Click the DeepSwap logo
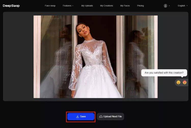Screen dimensions: 191x128 (x=11, y=6)
